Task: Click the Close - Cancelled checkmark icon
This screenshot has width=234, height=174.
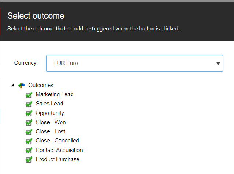Action: coord(29,141)
